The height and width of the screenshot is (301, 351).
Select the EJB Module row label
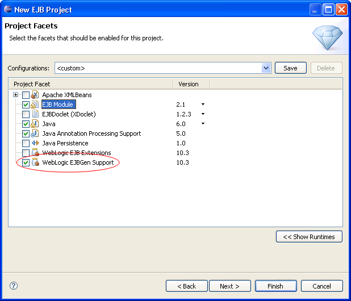(x=58, y=104)
